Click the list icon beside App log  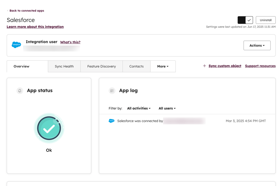[112, 90]
